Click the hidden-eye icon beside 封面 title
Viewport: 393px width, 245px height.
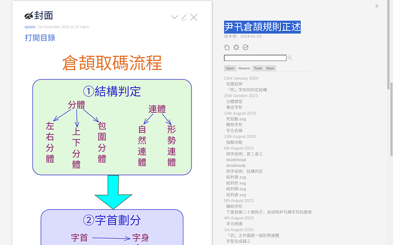(x=28, y=16)
